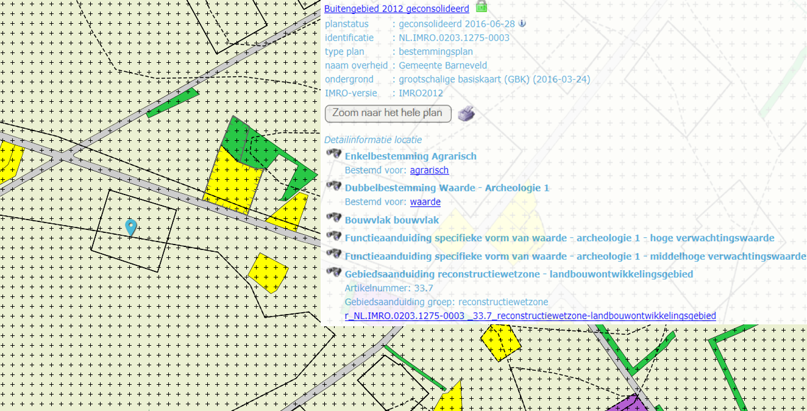This screenshot has width=807, height=411.
Task: Click the planstatus value geconsolideerd 2016-06-28
Action: click(x=457, y=24)
